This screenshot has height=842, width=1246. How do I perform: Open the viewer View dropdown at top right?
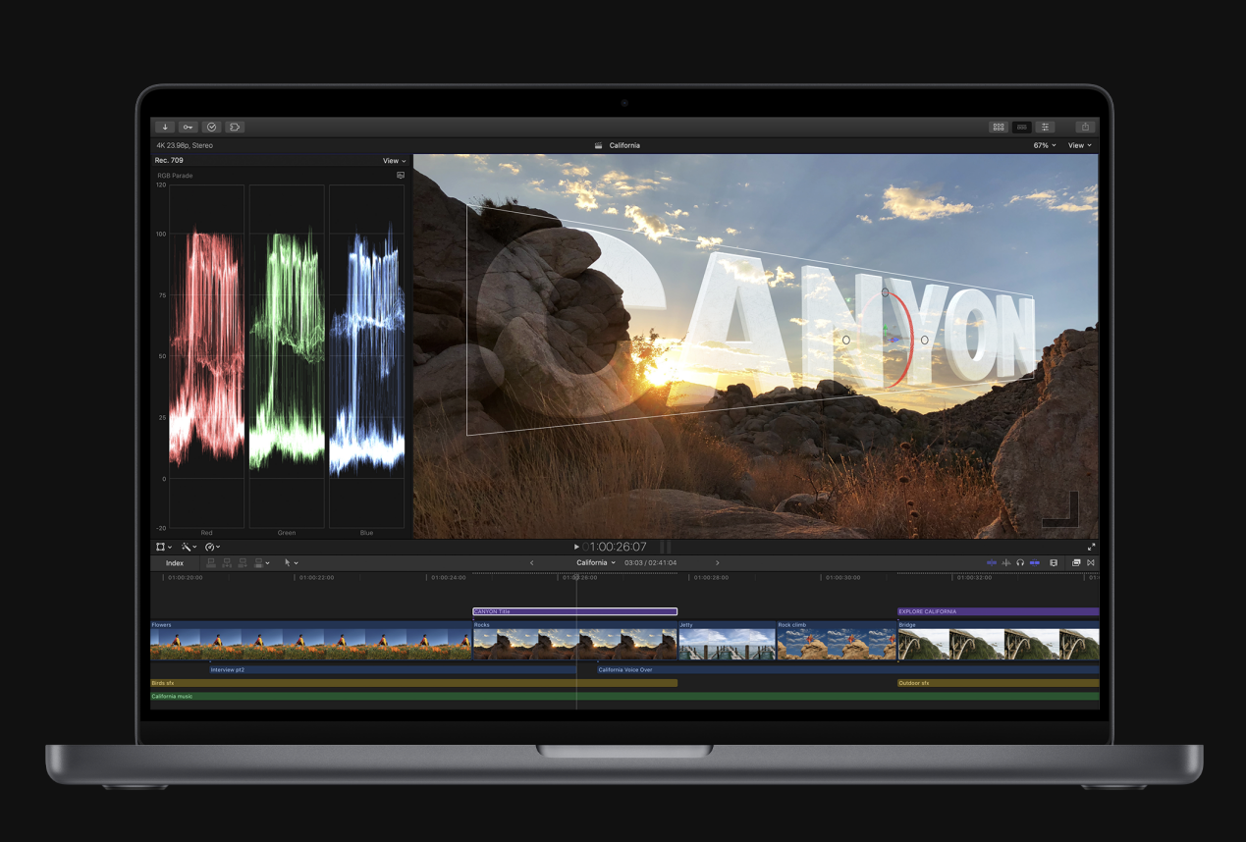point(1080,145)
